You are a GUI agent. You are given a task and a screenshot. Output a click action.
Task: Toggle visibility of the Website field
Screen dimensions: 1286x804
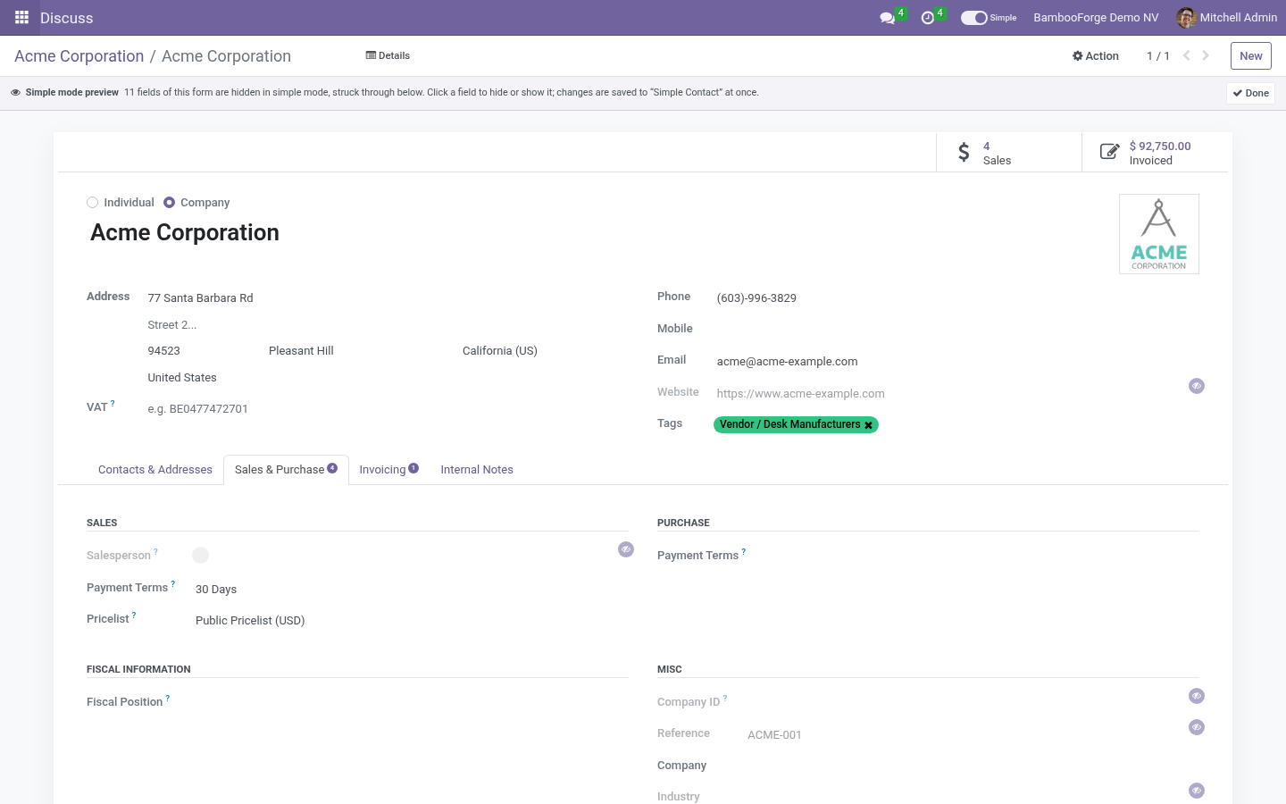click(x=1197, y=386)
